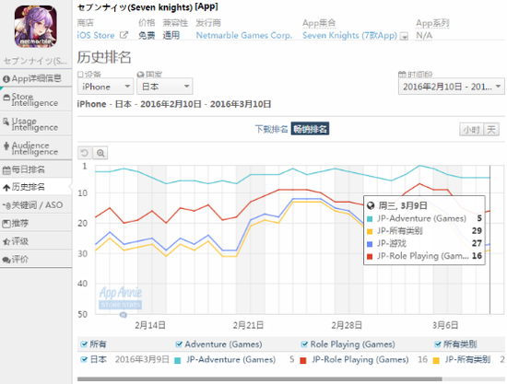Click the 2月21日 axis label

point(248,325)
